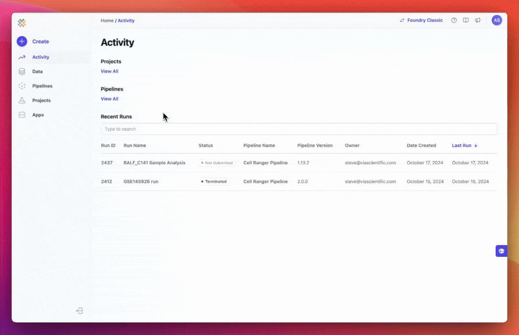Open the graduation cap tutorial widget
Screen dimensions: 519x335
coord(501,251)
